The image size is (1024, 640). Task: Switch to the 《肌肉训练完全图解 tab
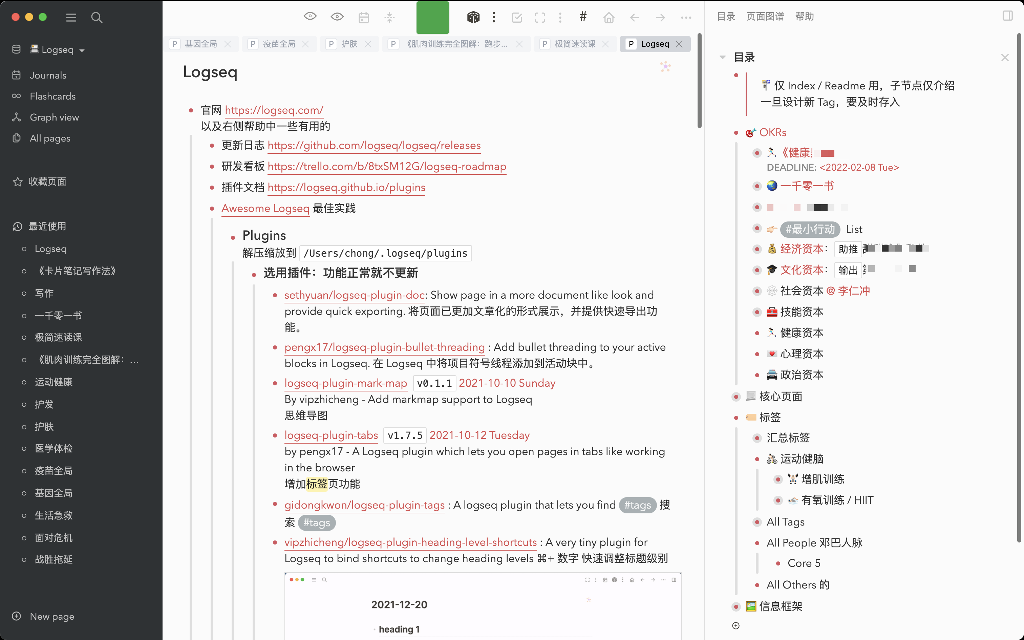[x=456, y=44]
